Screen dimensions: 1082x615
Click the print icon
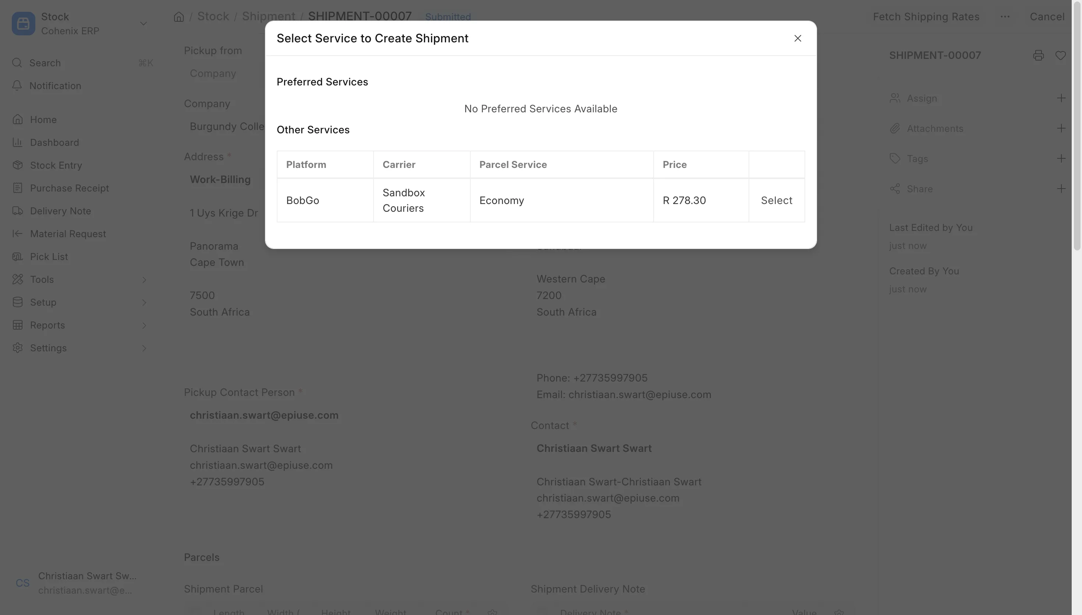(1038, 55)
